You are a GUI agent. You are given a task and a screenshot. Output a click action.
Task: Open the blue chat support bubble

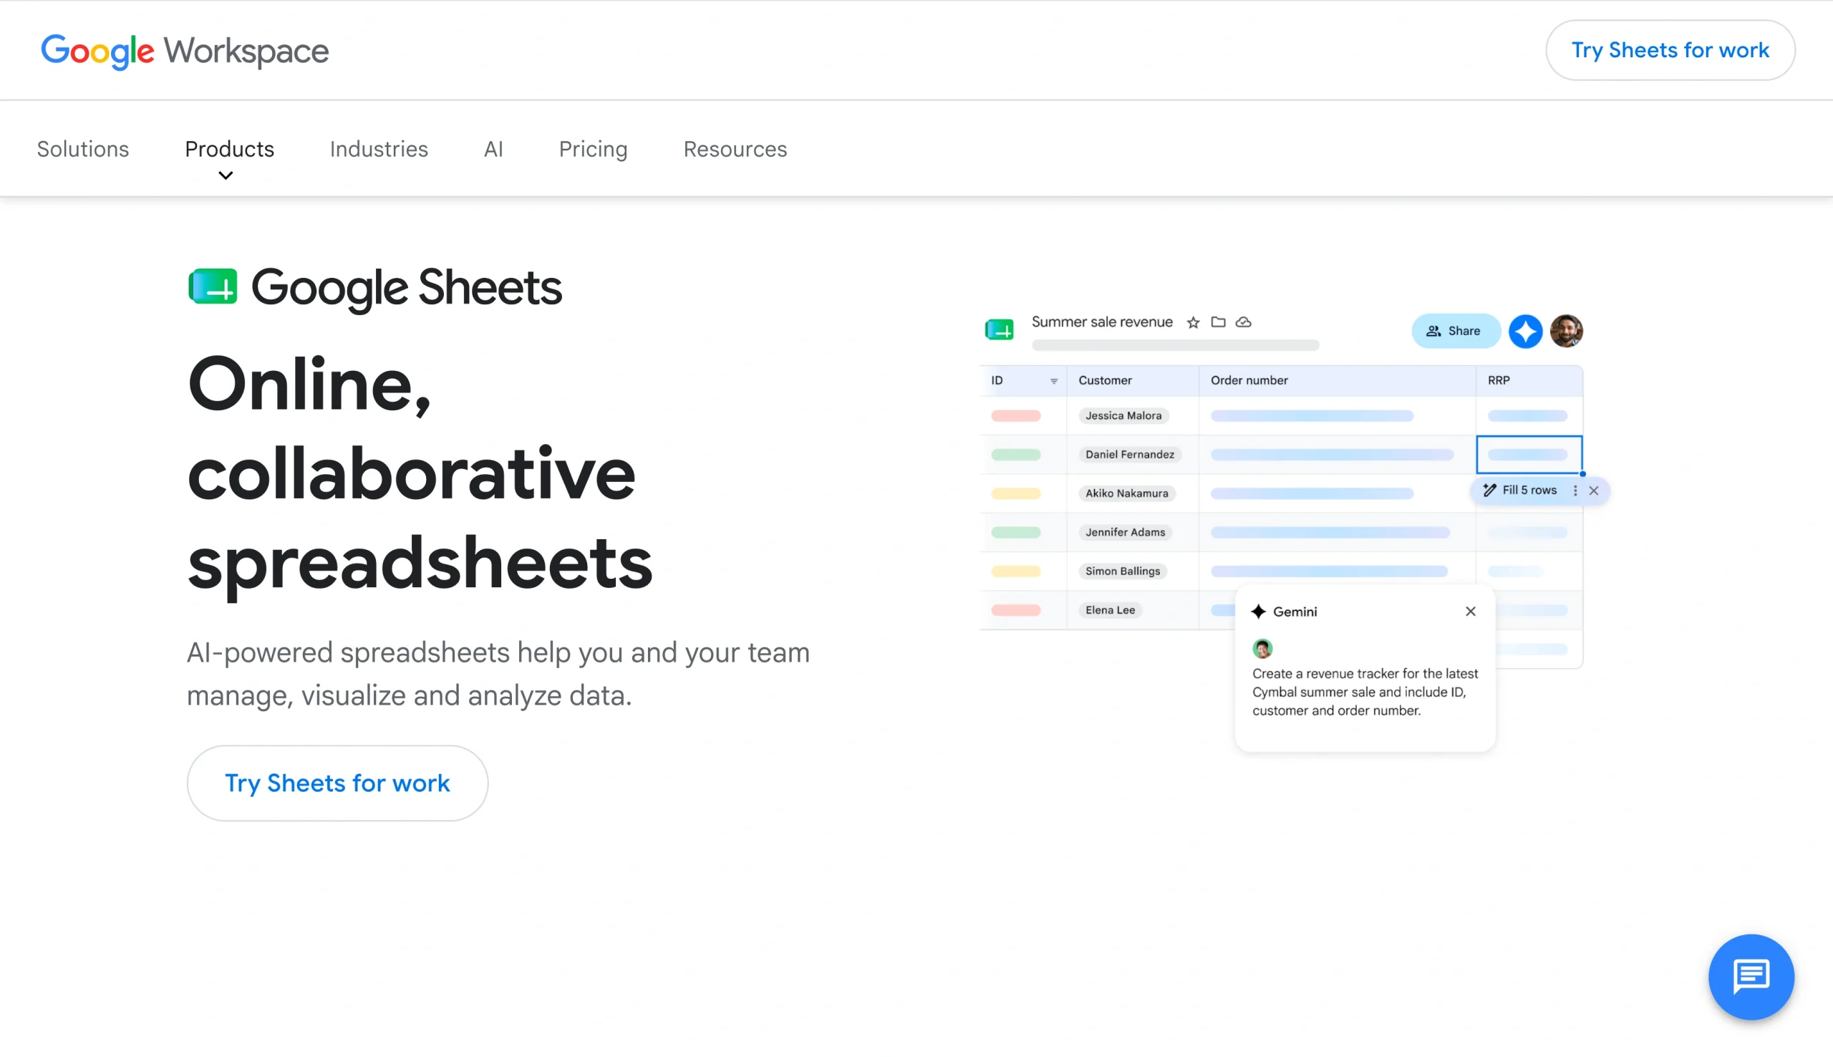coord(1751,976)
